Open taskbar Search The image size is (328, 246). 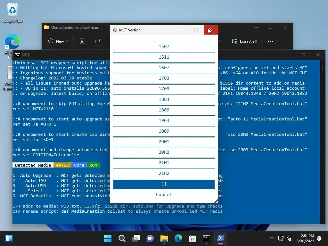[x=122, y=238]
